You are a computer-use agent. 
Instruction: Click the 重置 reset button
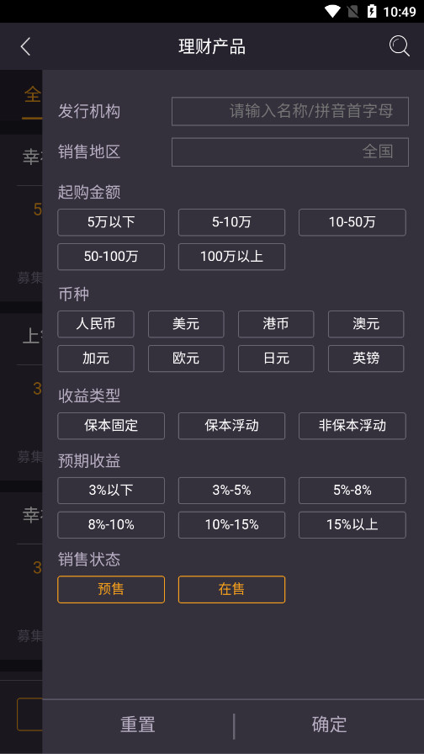coord(138,725)
